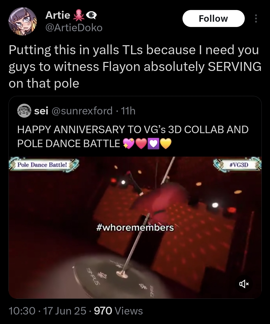Click the octopus emoji beside Artie

click(78, 15)
